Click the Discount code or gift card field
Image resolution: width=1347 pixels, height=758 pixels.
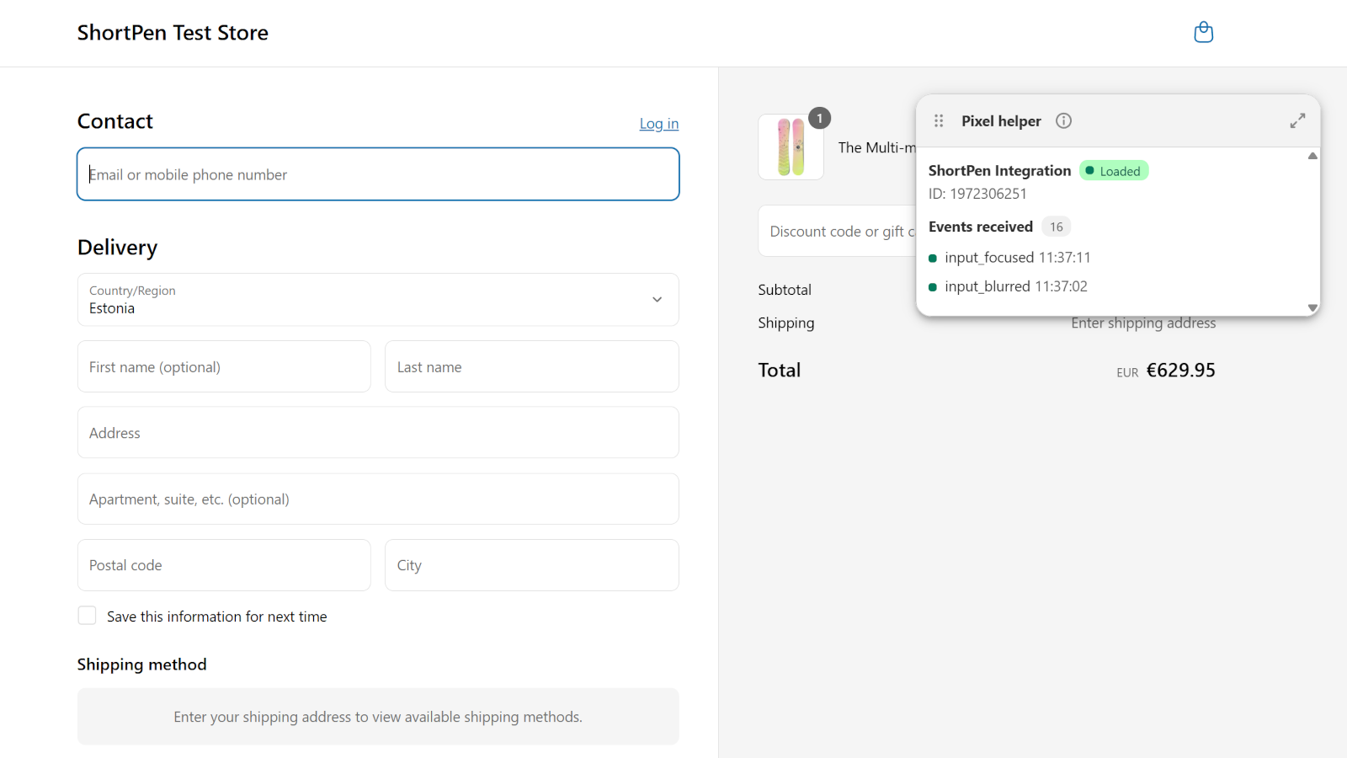coord(836,232)
